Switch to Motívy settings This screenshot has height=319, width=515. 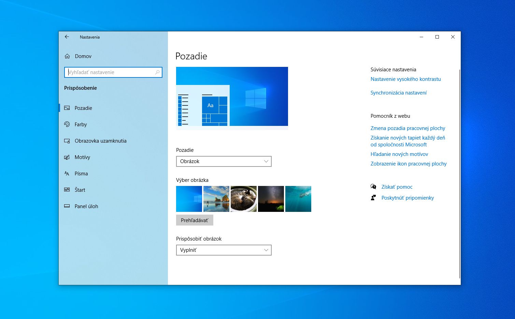pyautogui.click(x=113, y=157)
